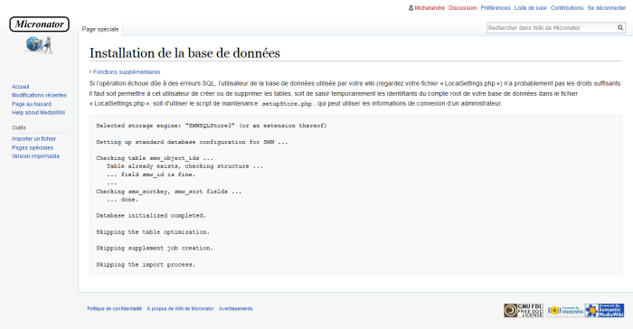Open the Semantic MediaWiki badge
This screenshot has width=633, height=329.
tap(604, 310)
